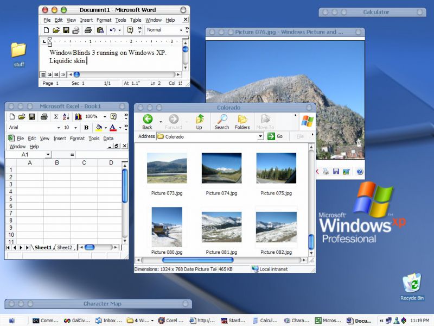Open the Recycle Bin desktop icon
The width and height of the screenshot is (434, 326).
coord(412,286)
